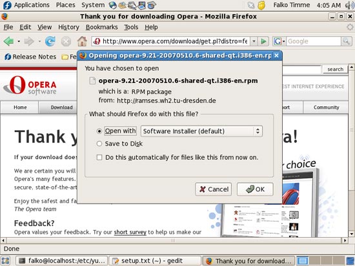This screenshot has width=355, height=266.
Task: Click the Opera site search input
Action: [302, 69]
